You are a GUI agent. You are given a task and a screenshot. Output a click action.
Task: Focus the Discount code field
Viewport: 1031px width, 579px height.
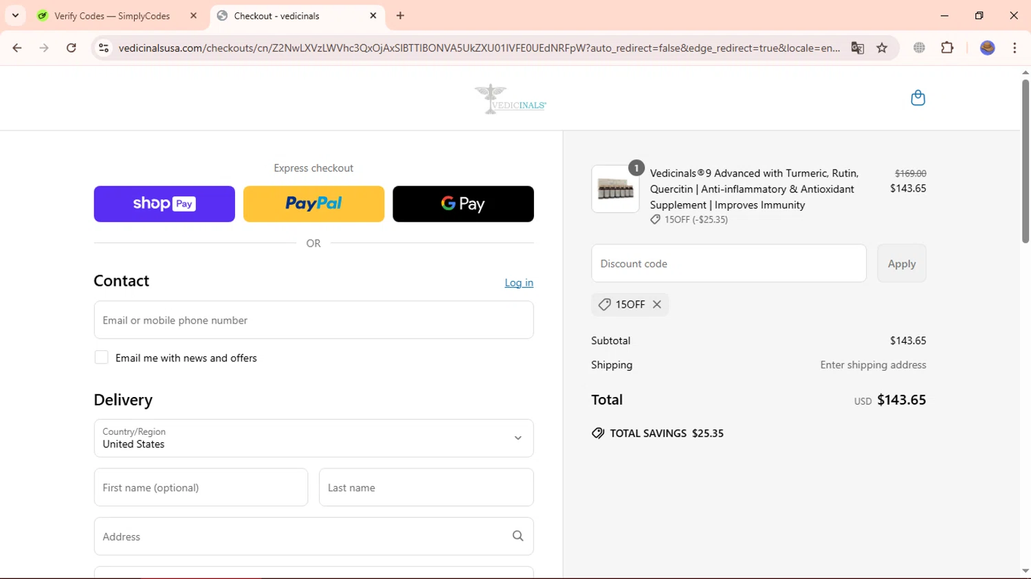(x=729, y=263)
